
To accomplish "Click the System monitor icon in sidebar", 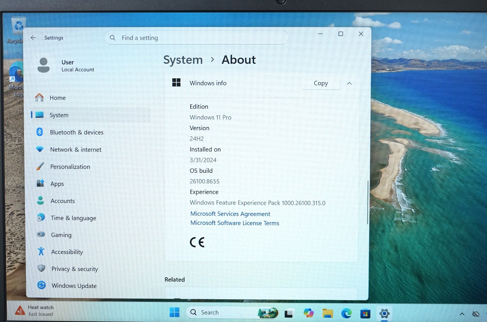I will [x=40, y=115].
